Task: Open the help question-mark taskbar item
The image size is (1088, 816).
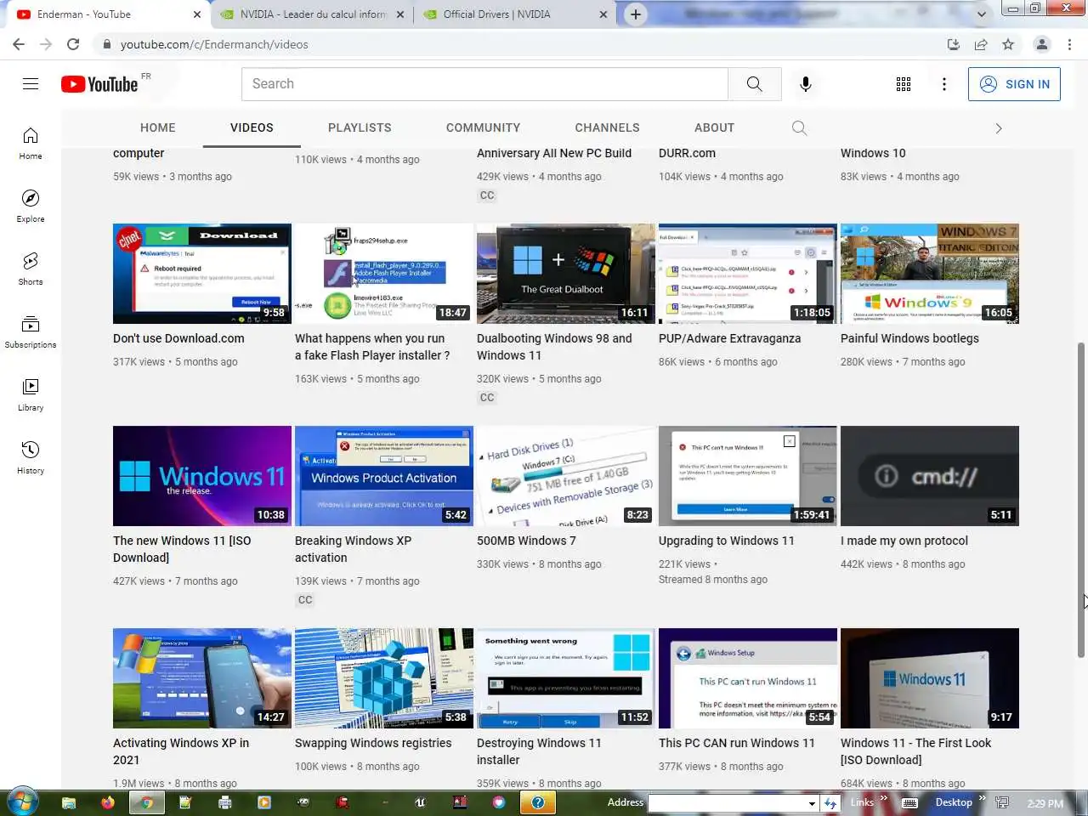Action: 537,802
